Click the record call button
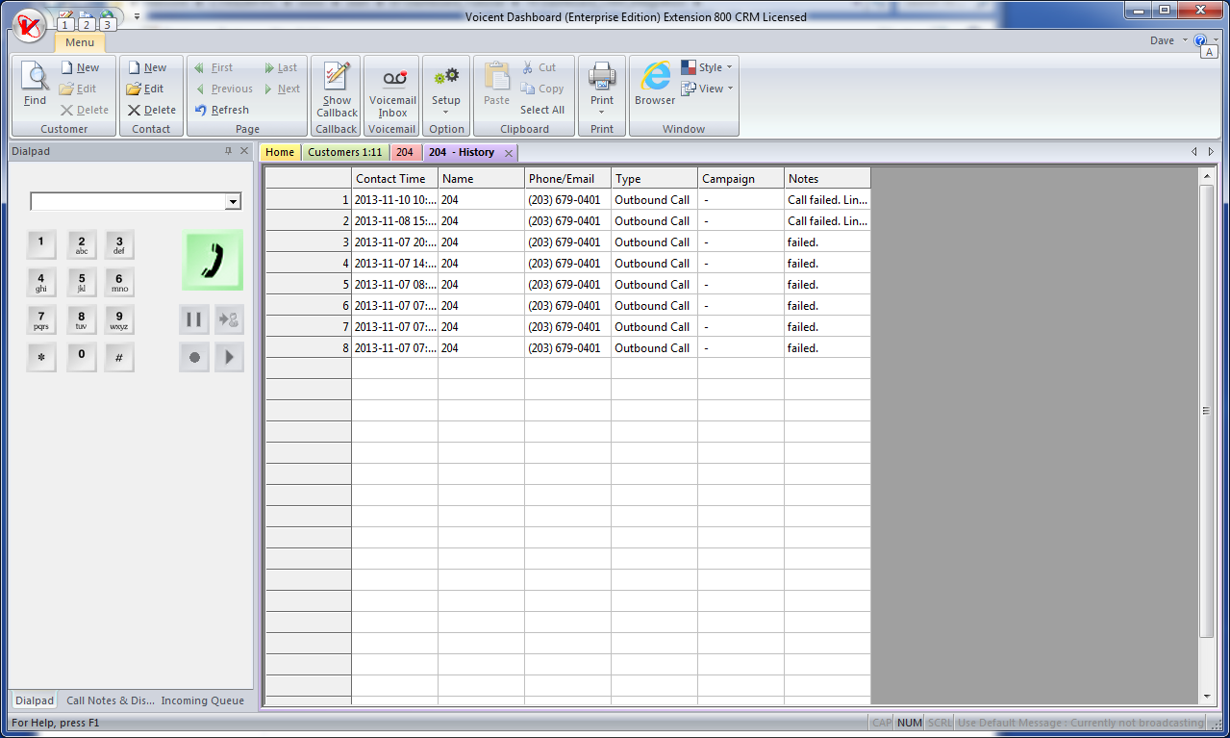1230x738 pixels. point(193,357)
